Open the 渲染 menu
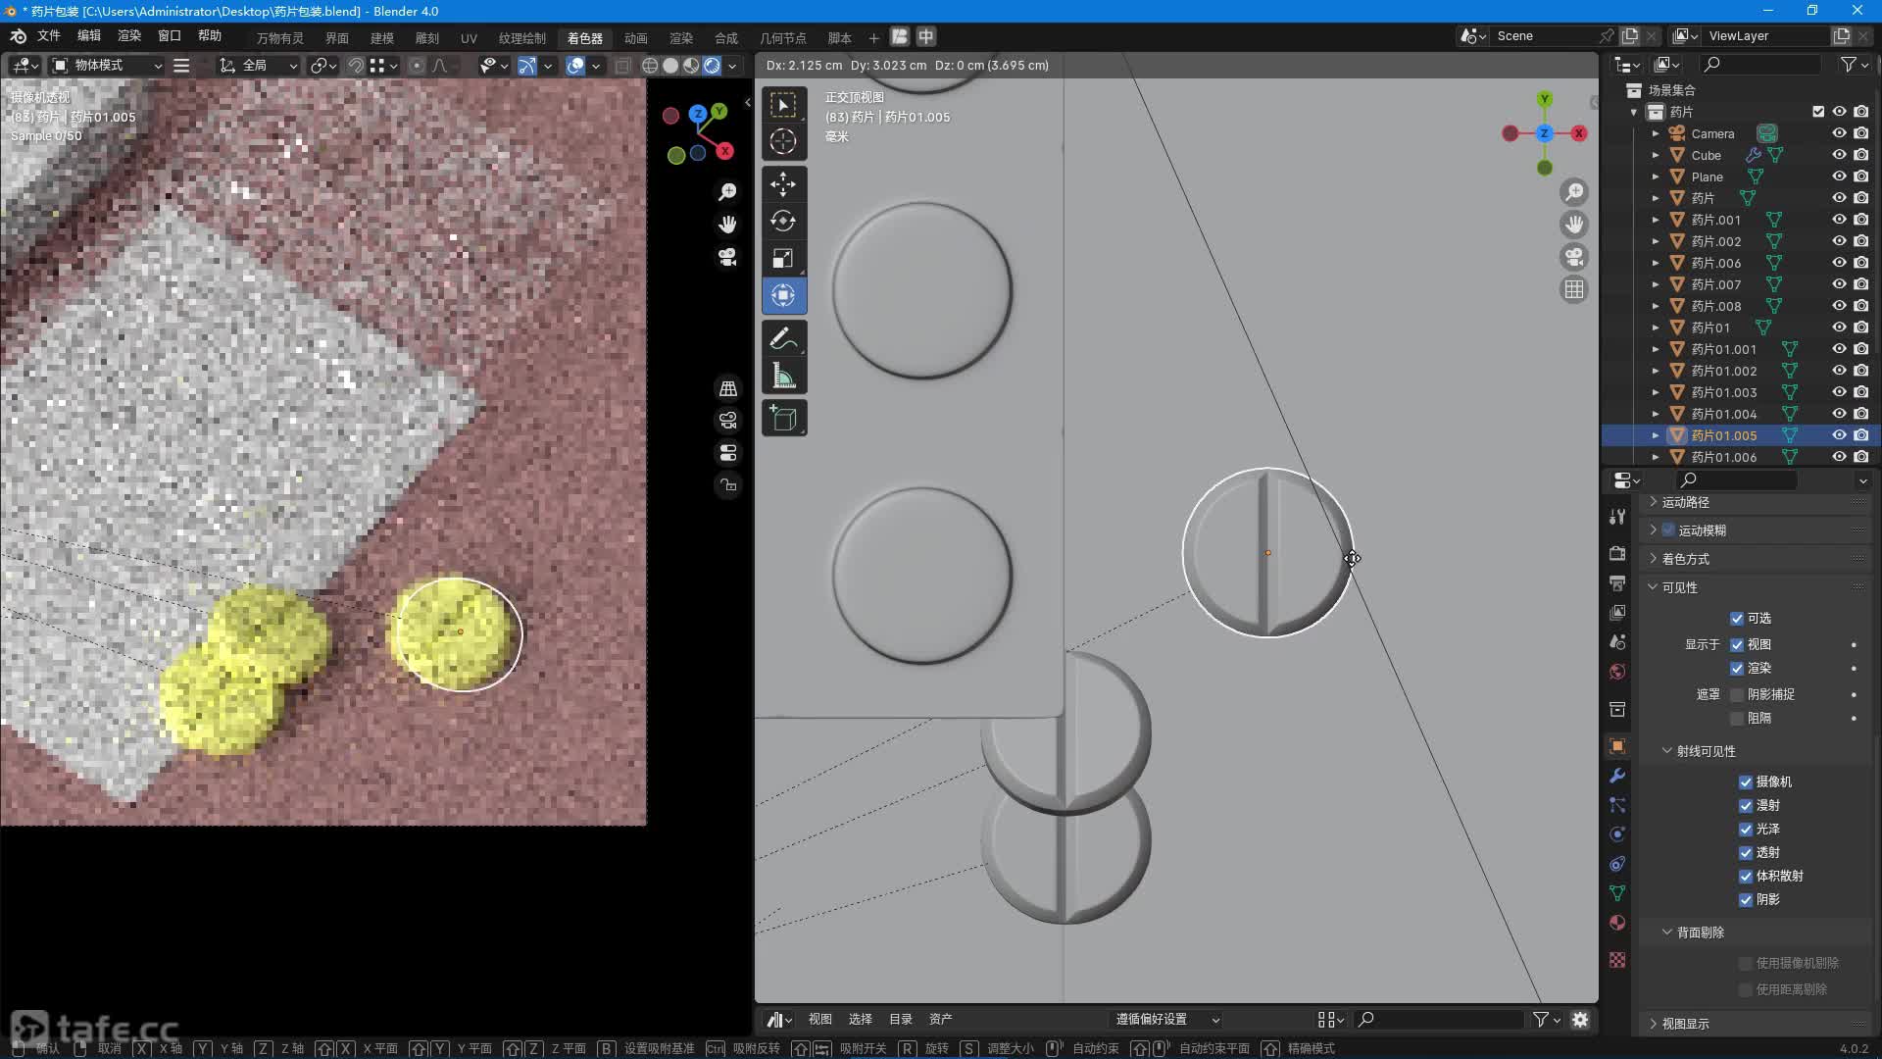 [129, 35]
